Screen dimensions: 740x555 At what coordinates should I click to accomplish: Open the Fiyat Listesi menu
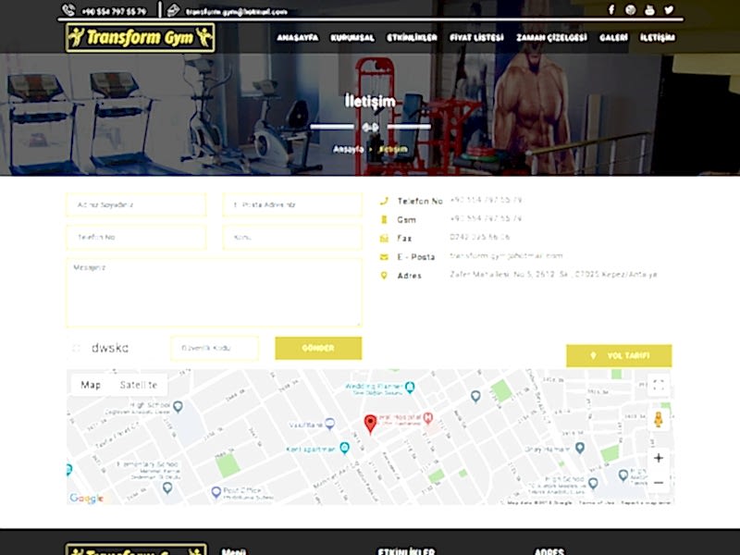pos(476,38)
